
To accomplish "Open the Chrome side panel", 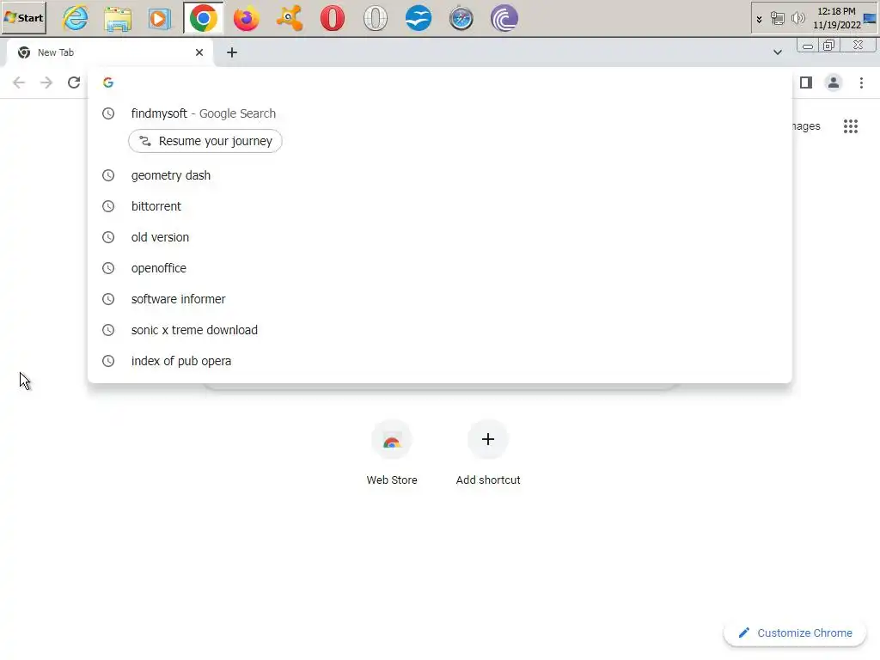I will [806, 82].
